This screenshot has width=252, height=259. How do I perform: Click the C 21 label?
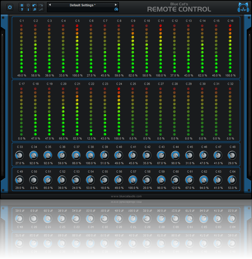[77, 84]
